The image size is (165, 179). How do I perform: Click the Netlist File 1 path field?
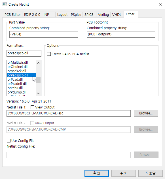coord(69,113)
